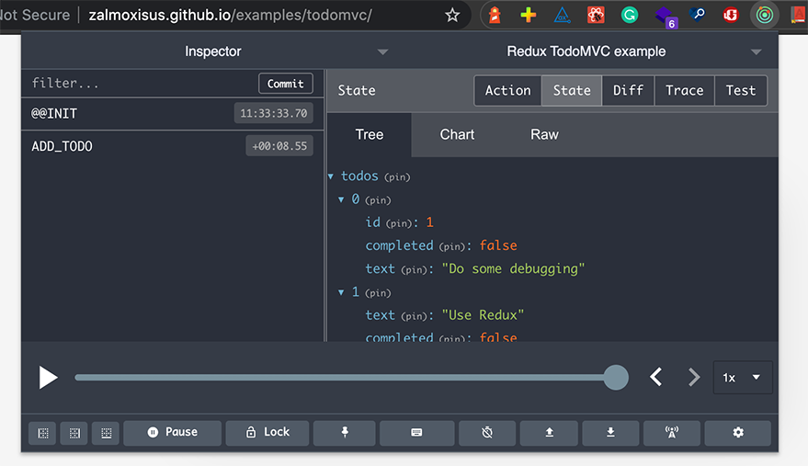The width and height of the screenshot is (808, 466).
Task: Click the "Do some debugging" value
Action: point(513,269)
